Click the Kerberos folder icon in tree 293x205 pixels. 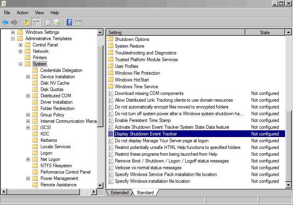[35, 140]
